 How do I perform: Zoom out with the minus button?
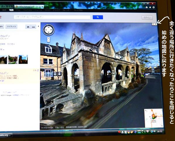(48, 41)
